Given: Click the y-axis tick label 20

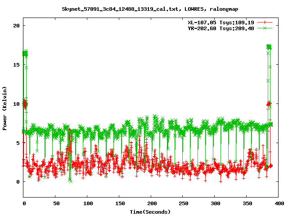Looking at the screenshot, I should (16, 26).
